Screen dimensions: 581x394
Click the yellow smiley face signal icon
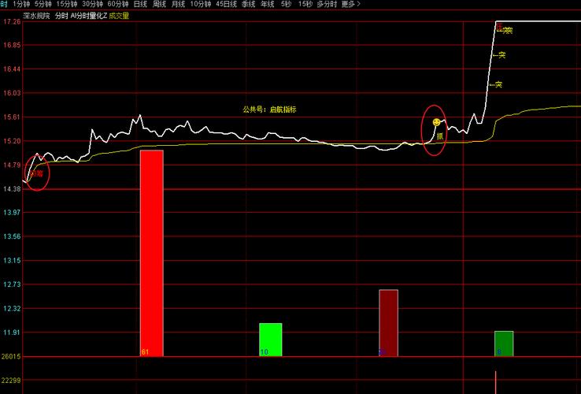tap(436, 123)
